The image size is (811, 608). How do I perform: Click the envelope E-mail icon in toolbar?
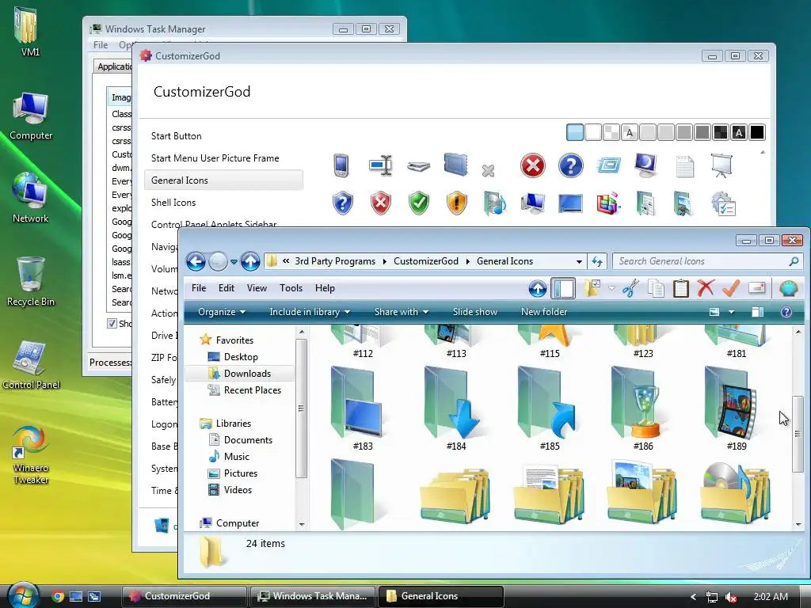pyautogui.click(x=756, y=287)
